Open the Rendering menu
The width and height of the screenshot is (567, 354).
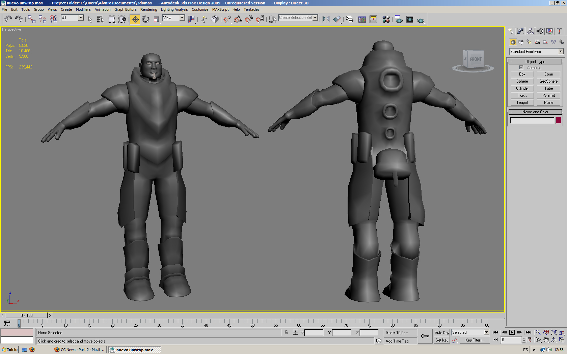tap(148, 9)
